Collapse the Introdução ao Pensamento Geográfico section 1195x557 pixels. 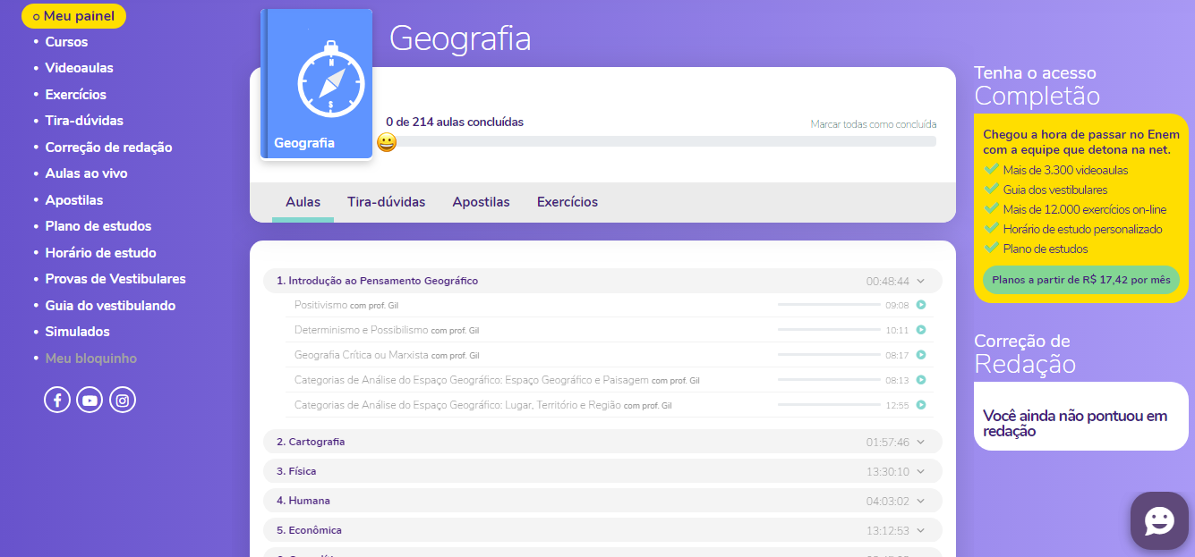click(921, 281)
